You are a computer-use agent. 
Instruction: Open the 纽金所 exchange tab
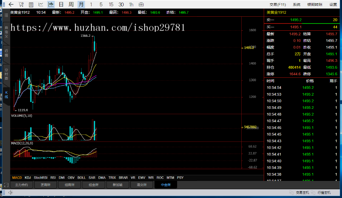point(93,185)
